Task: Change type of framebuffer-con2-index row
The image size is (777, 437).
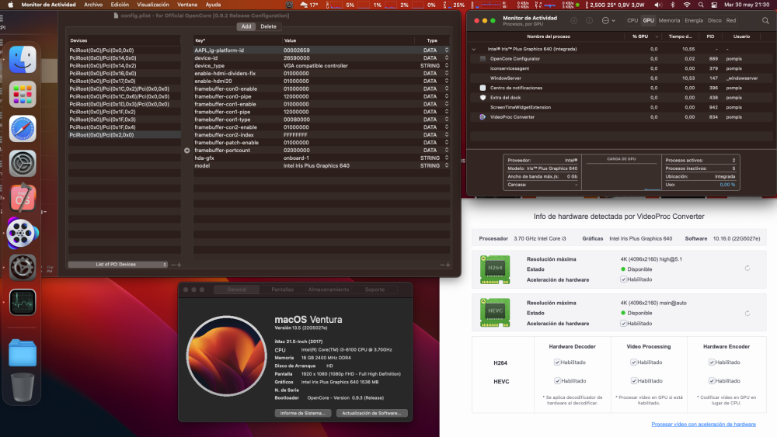Action: 447,134
